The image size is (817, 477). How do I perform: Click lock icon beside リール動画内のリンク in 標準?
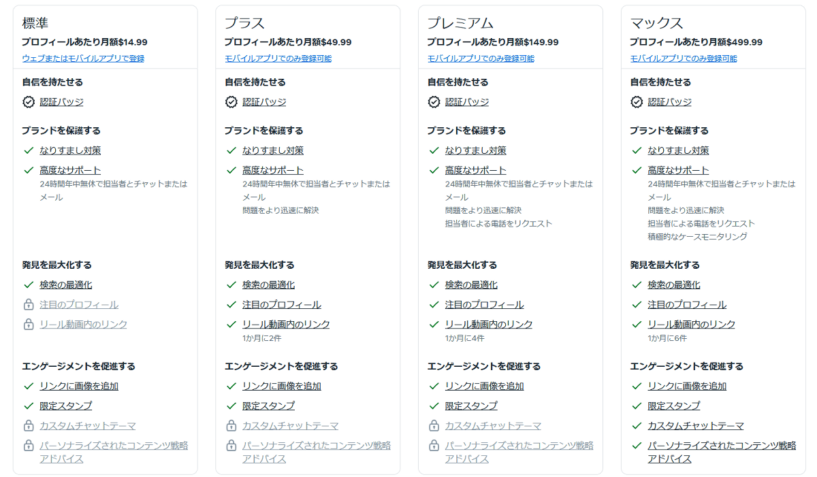pyautogui.click(x=29, y=325)
